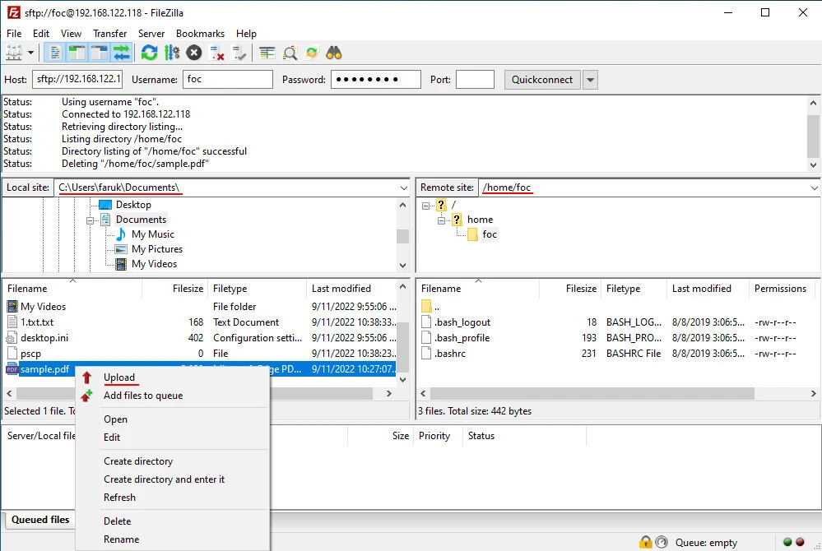Toggle the message log display icon
Viewport: 822px width, 551px height.
click(56, 53)
